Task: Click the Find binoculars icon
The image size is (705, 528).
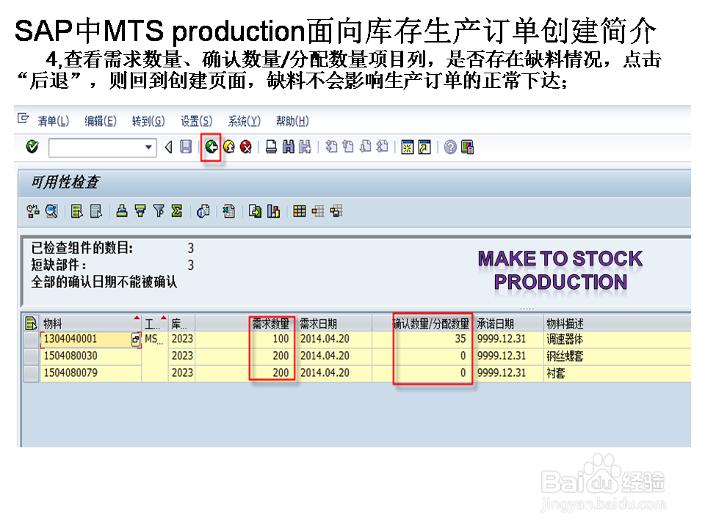Action: (288, 147)
